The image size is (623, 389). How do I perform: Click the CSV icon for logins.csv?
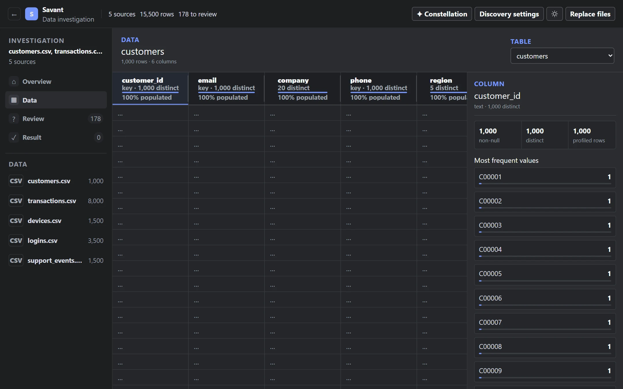click(x=16, y=241)
